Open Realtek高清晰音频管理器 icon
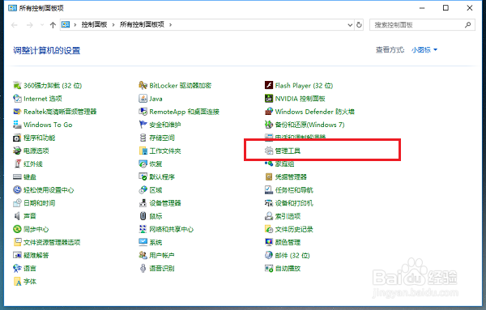 (x=17, y=112)
